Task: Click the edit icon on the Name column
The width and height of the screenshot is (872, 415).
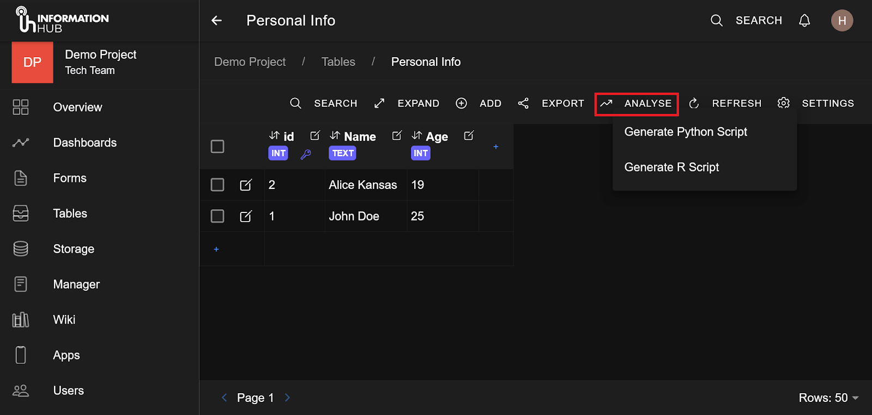Action: tap(397, 136)
